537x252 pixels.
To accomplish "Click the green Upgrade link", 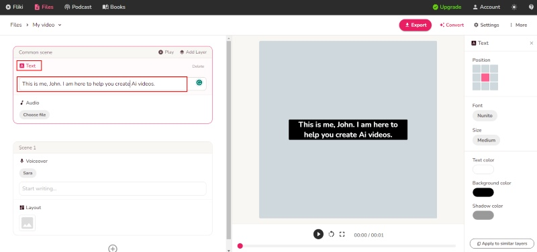I will (x=447, y=7).
